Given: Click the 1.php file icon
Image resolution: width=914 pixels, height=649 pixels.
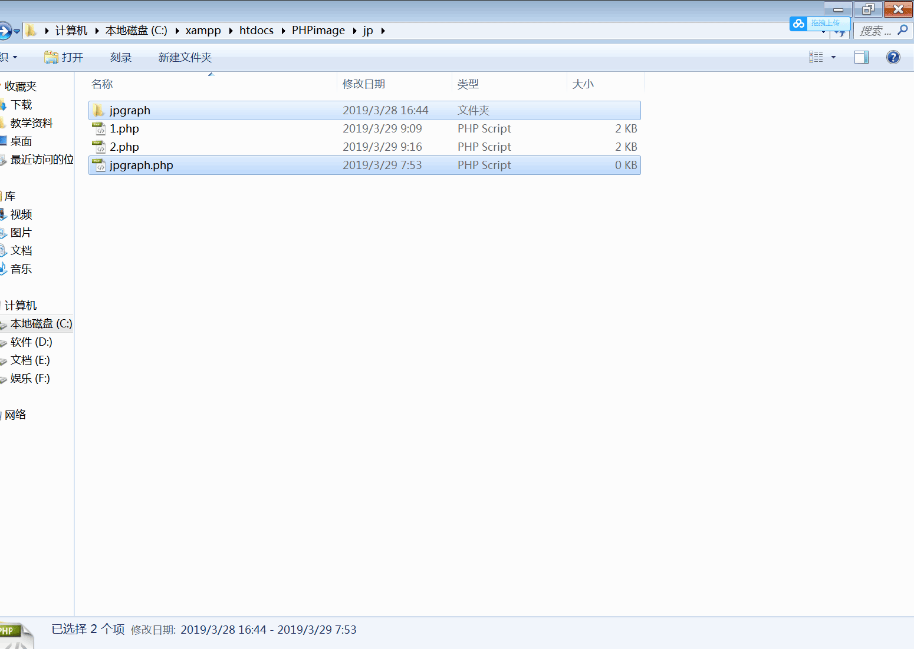Looking at the screenshot, I should (98, 129).
